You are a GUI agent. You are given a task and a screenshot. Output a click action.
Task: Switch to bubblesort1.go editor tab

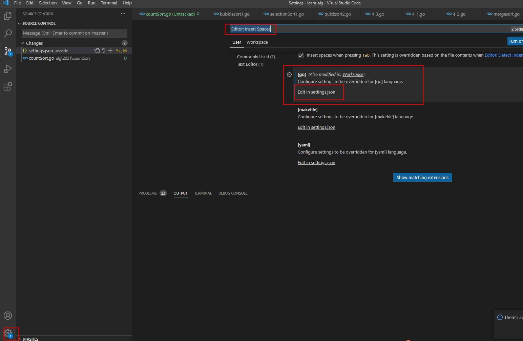234,14
